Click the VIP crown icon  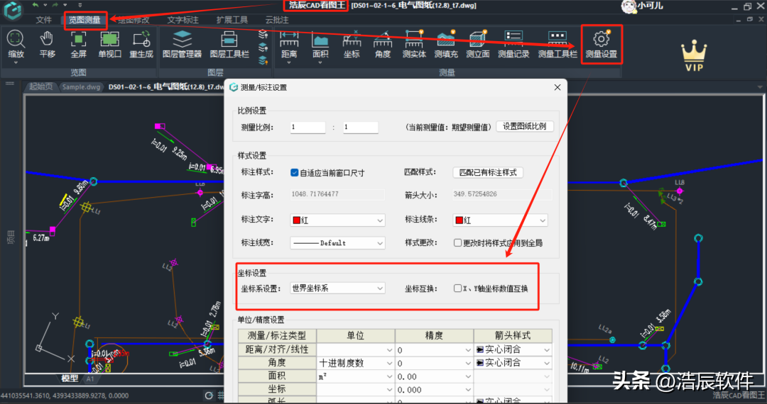click(694, 56)
